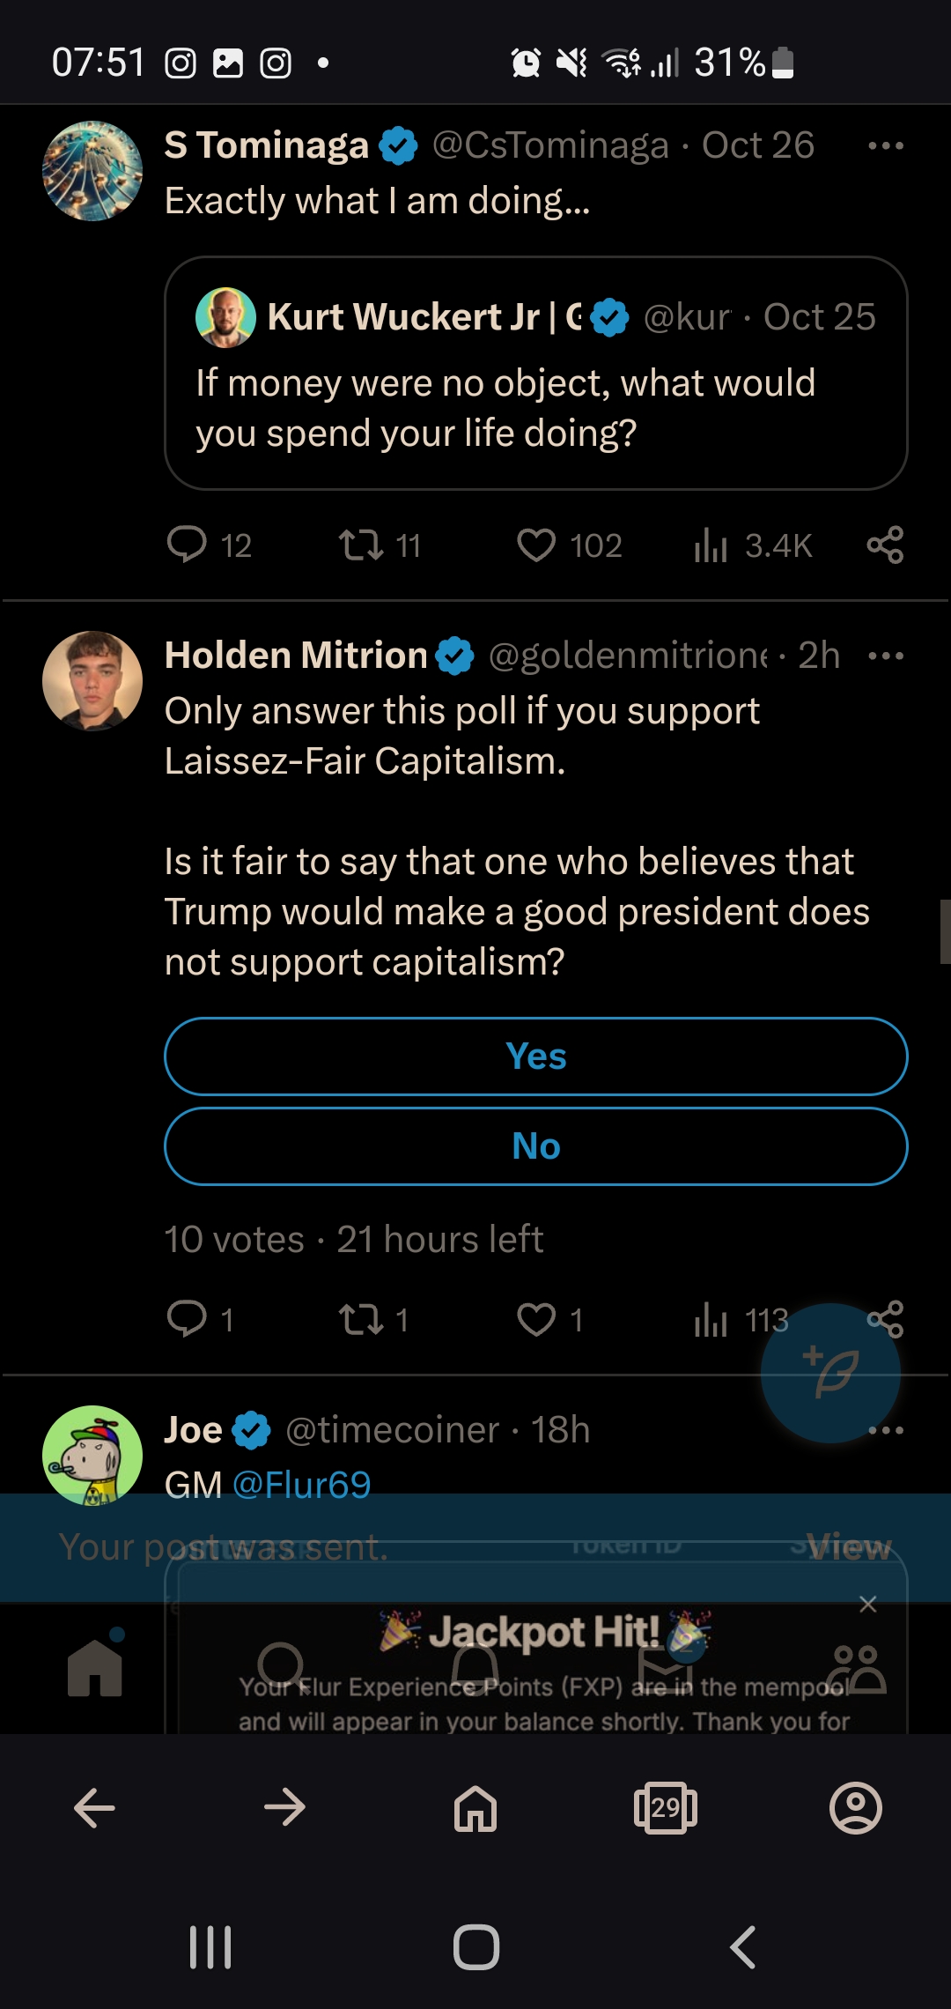The width and height of the screenshot is (951, 2009).
Task: Vote Yes in the capitalism poll
Action: click(x=535, y=1056)
